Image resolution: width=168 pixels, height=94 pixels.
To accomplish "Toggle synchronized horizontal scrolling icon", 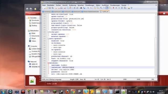I will (97, 8).
